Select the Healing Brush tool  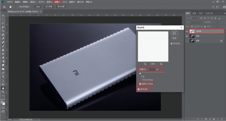click(3, 42)
